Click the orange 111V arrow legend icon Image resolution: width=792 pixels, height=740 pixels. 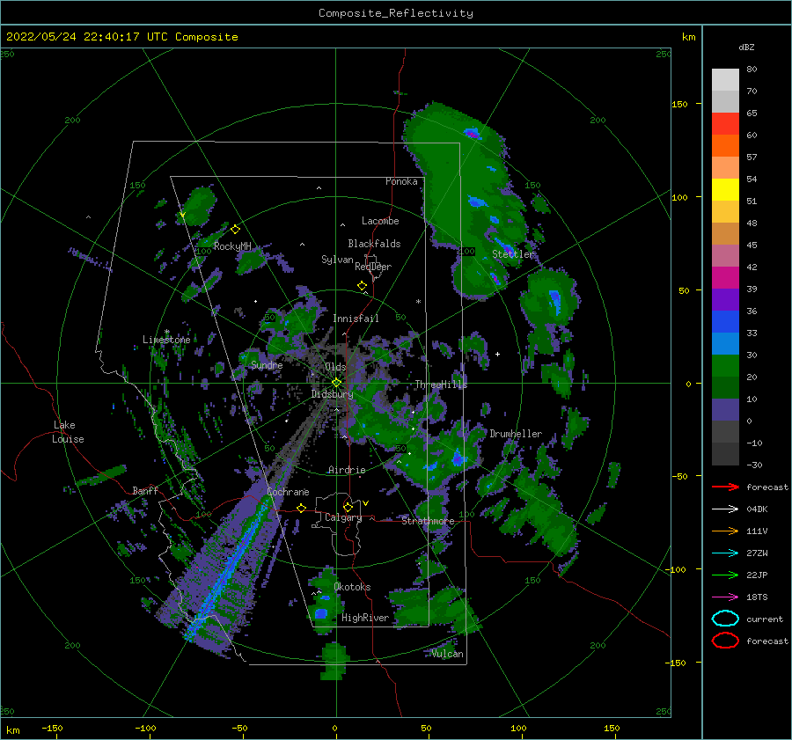point(725,531)
